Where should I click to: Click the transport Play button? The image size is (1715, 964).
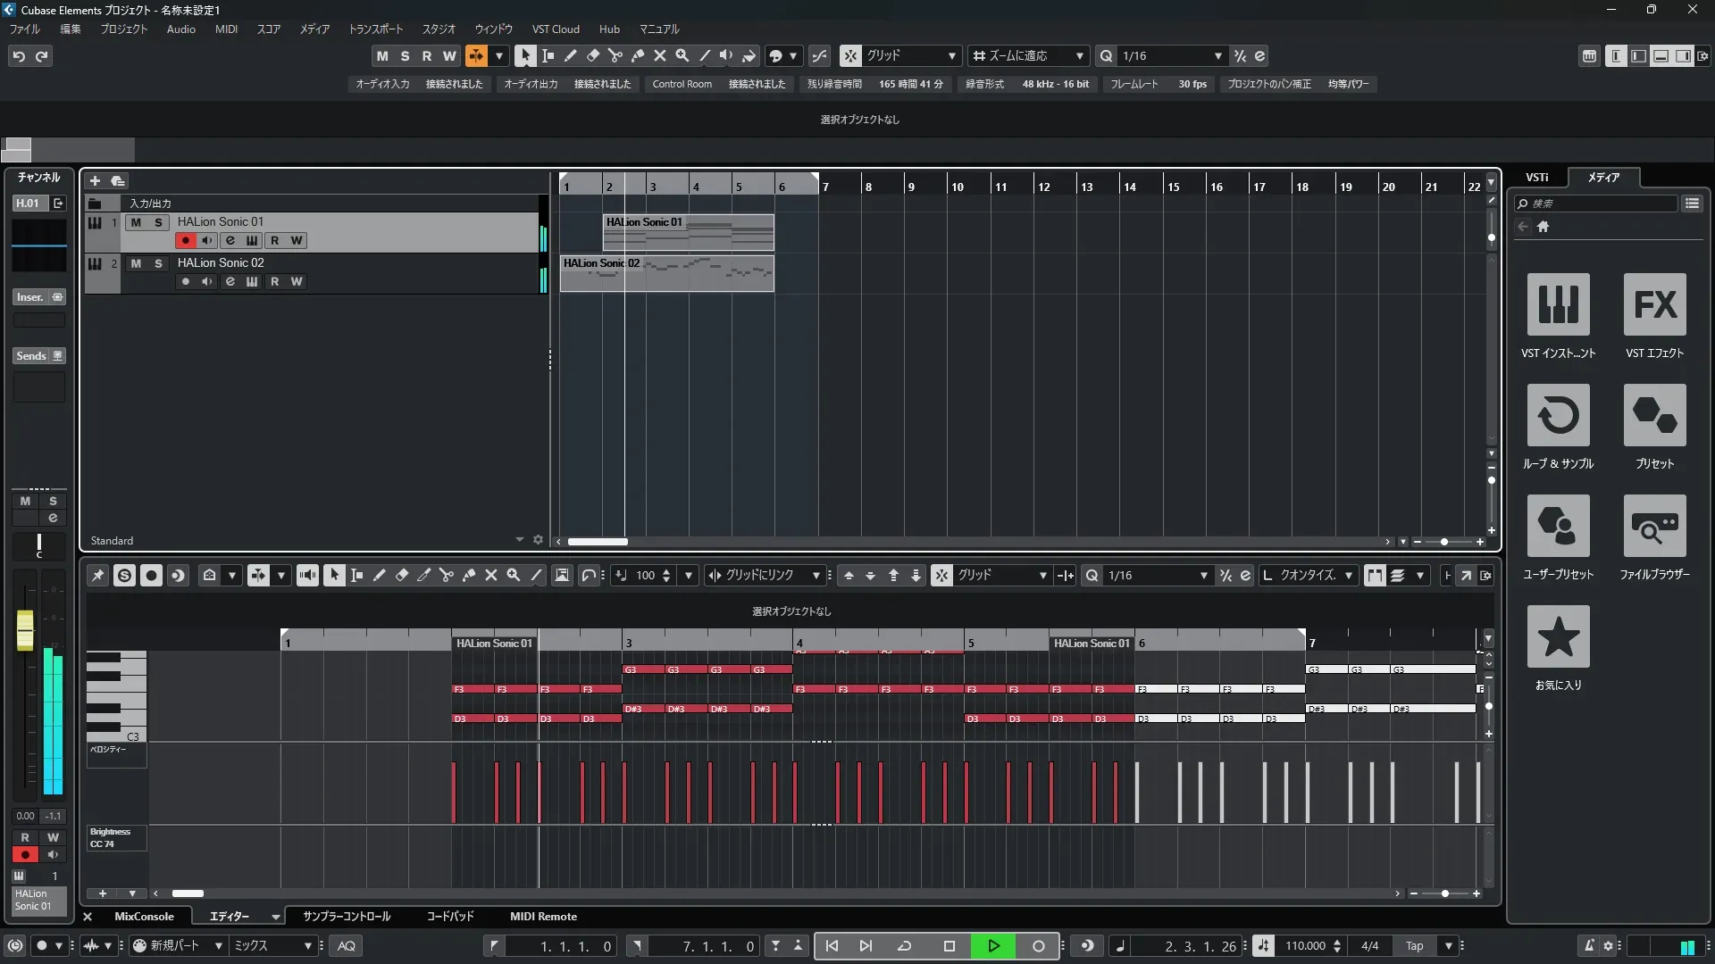tap(993, 946)
